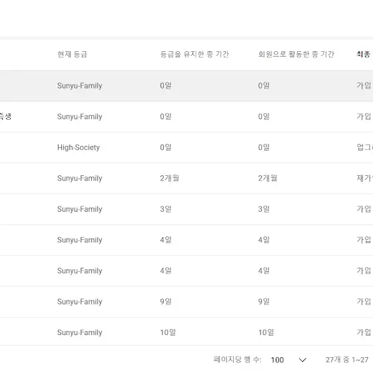The height and width of the screenshot is (373, 373).
Task: Click the 가입 status in 3일 row
Action: [x=364, y=209]
